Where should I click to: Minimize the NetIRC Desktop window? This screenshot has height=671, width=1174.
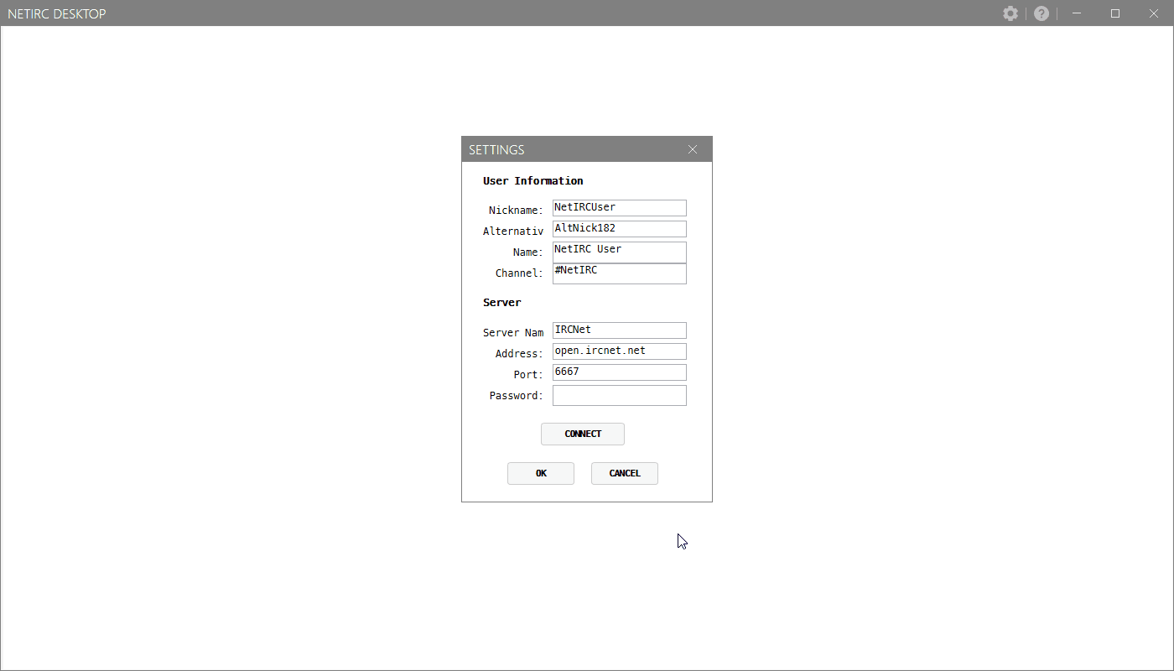coord(1077,13)
